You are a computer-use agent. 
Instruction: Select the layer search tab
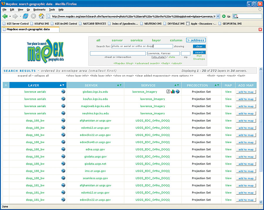pyautogui.click(x=156, y=40)
